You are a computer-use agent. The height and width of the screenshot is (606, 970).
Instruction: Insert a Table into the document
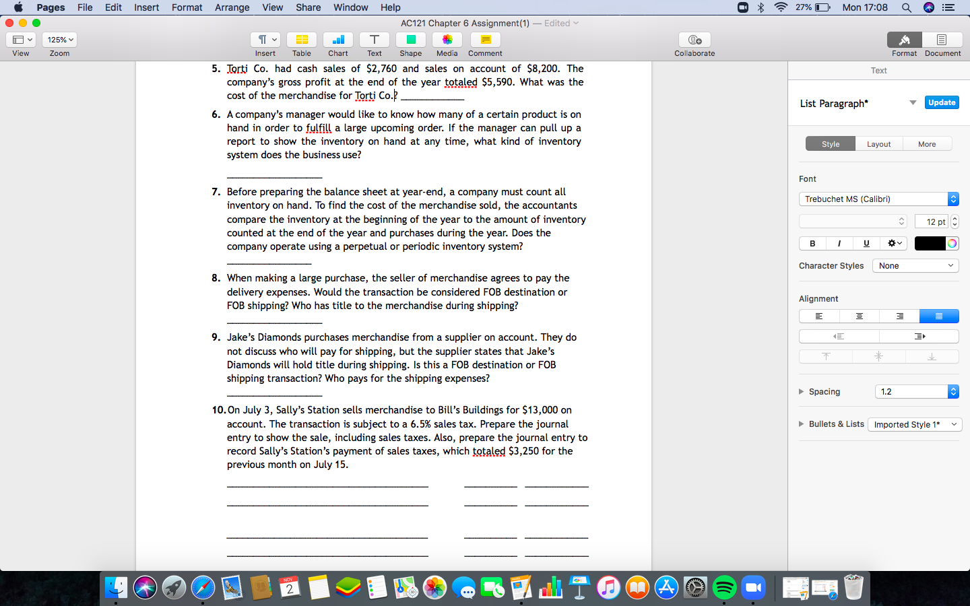click(x=301, y=45)
